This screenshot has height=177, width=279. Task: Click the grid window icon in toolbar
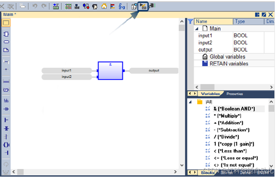(134, 7)
